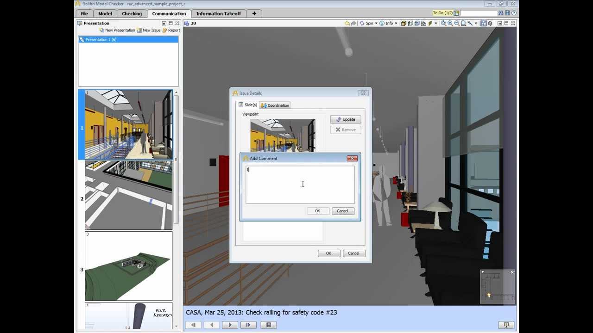Open the Spin tool dropdown arrow
The width and height of the screenshot is (593, 333).
pos(376,23)
